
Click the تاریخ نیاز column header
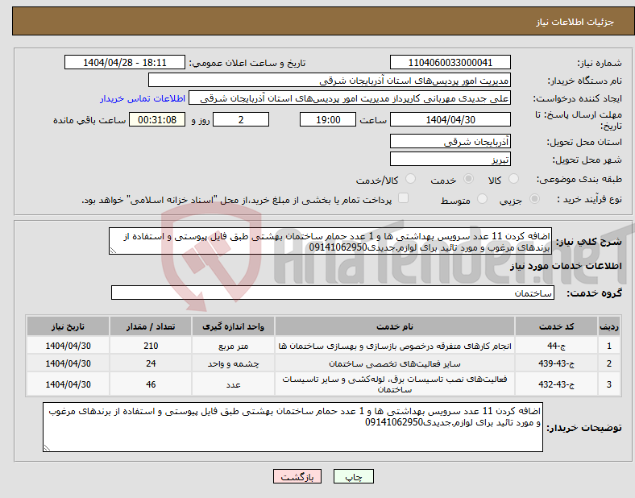point(68,326)
